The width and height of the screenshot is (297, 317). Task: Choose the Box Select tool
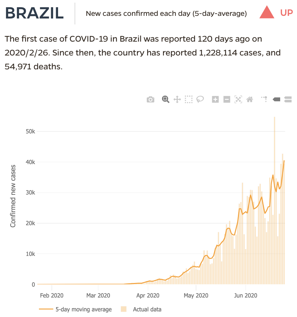188,99
